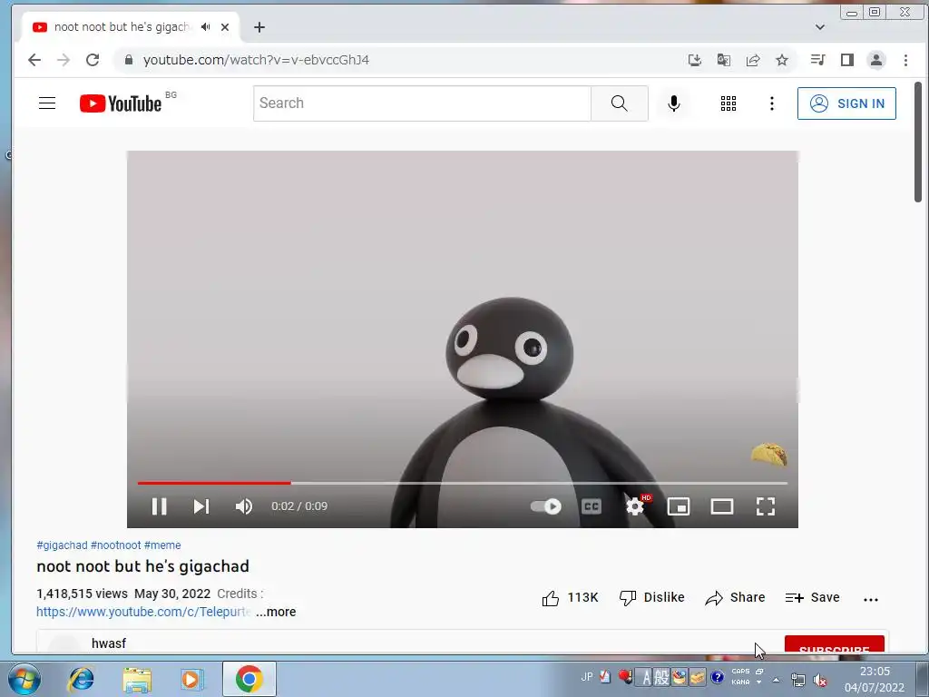The height and width of the screenshot is (697, 929).
Task: Skip to next video
Action: pos(201,506)
